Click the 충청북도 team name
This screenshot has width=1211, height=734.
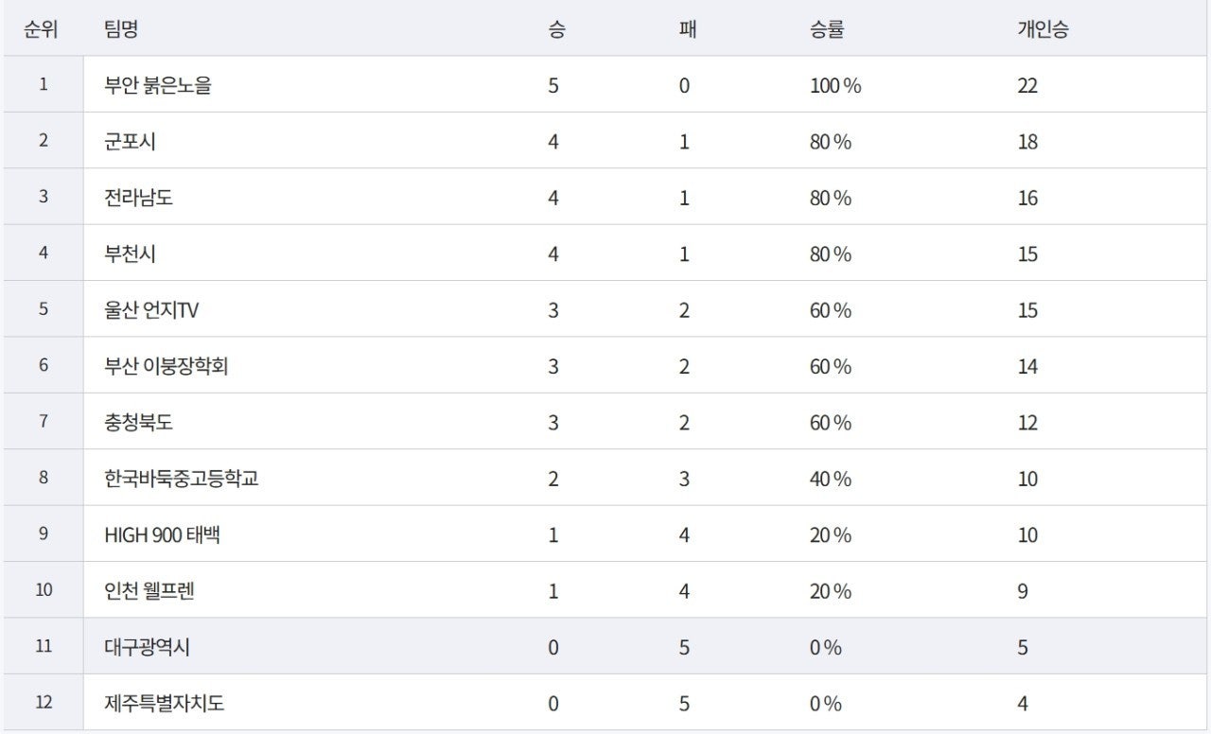pos(138,423)
